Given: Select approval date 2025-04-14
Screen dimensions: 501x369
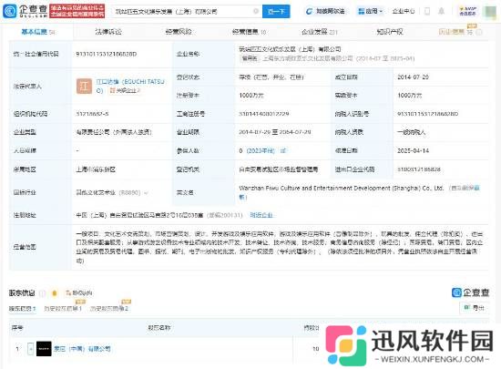Looking at the screenshot, I should pyautogui.click(x=413, y=150).
